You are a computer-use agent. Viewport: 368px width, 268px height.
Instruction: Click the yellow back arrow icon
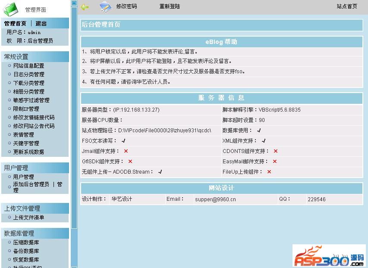tap(85, 7)
